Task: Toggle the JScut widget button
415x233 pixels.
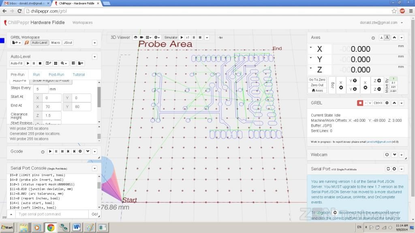Action: coord(68,42)
